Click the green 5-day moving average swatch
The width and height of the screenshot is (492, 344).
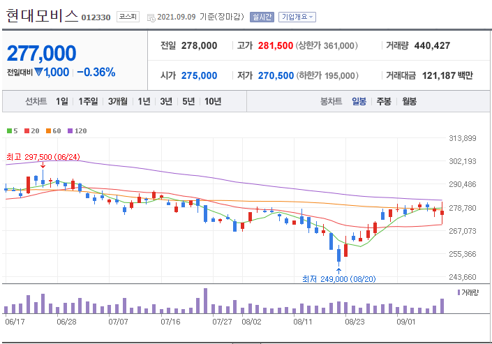9,131
